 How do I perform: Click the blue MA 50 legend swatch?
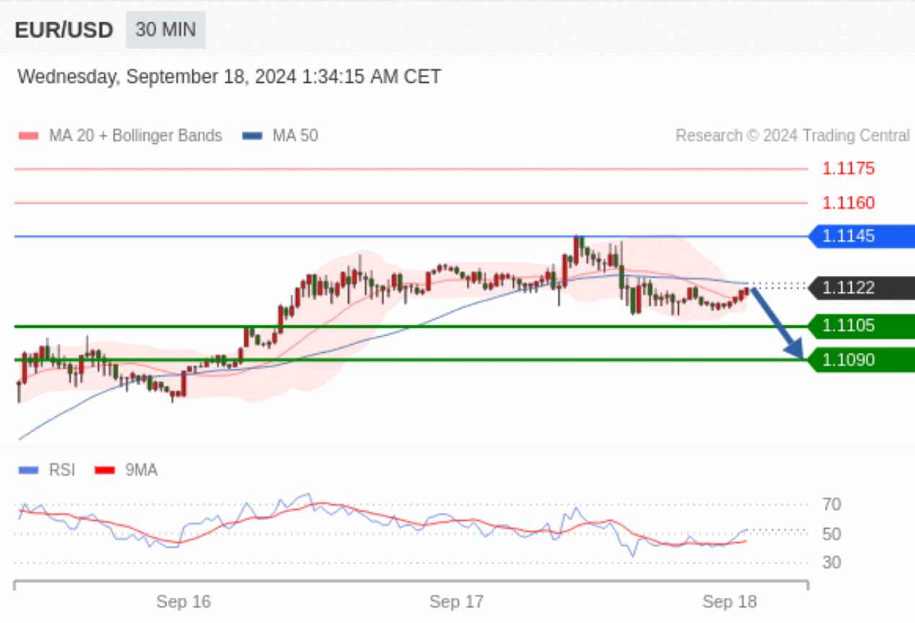(x=252, y=135)
